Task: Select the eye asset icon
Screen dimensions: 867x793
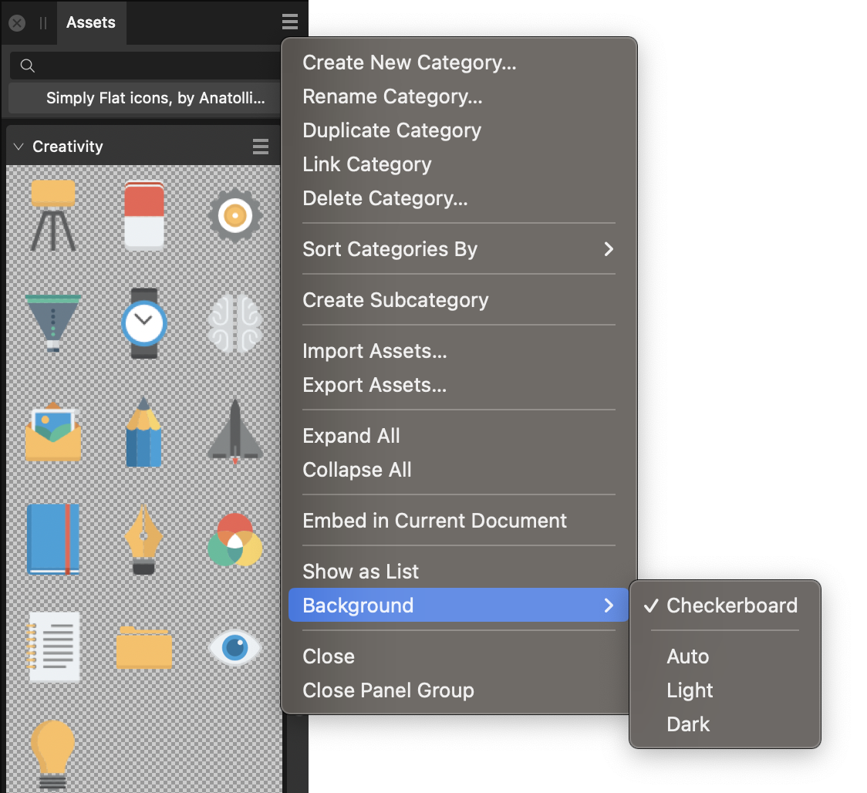Action: tap(234, 648)
